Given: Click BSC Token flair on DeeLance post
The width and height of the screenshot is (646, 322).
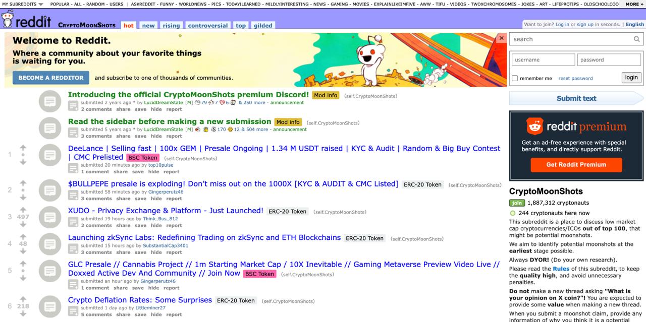Looking at the screenshot, I should click(x=142, y=158).
